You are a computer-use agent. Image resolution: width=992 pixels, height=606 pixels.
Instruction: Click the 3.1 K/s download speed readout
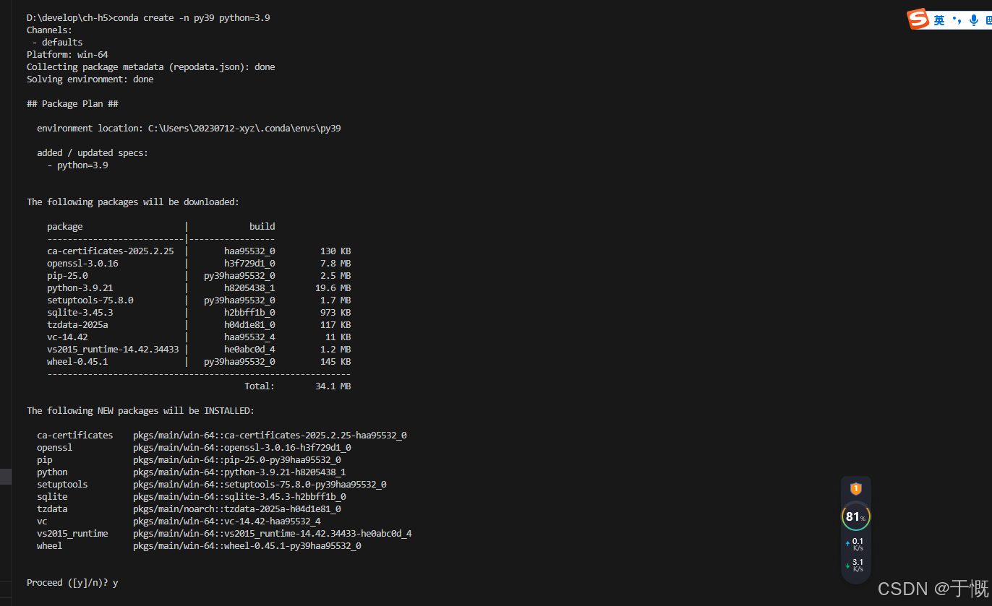pyautogui.click(x=858, y=565)
